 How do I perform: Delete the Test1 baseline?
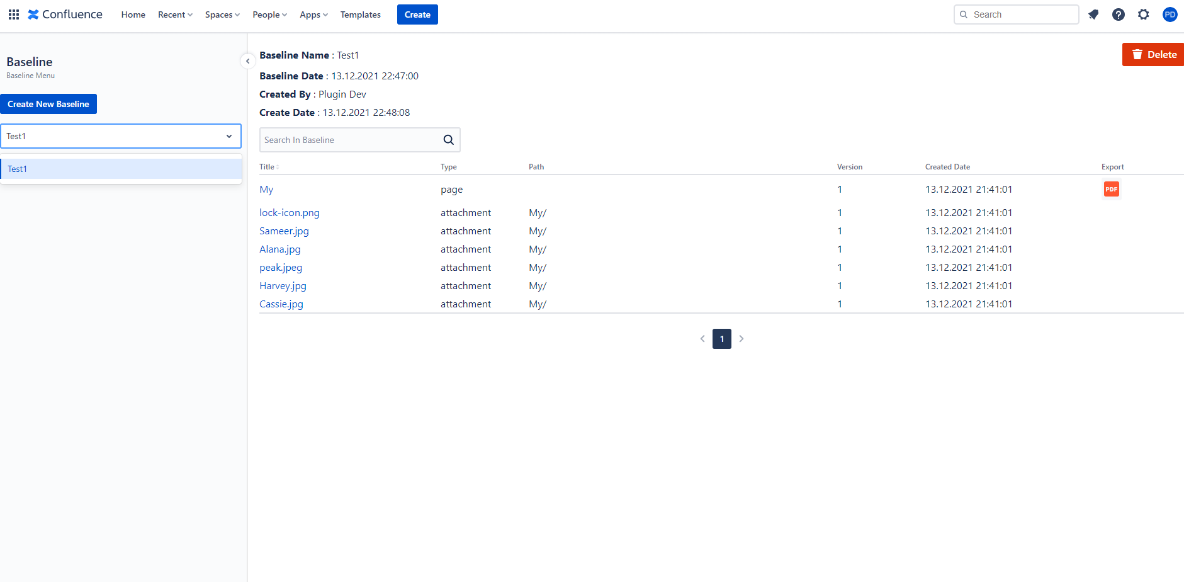1153,55
